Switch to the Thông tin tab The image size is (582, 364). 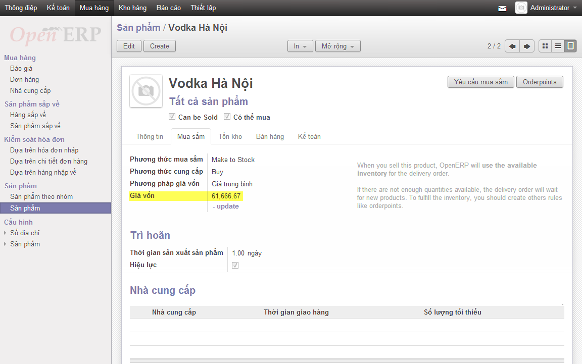click(x=150, y=136)
